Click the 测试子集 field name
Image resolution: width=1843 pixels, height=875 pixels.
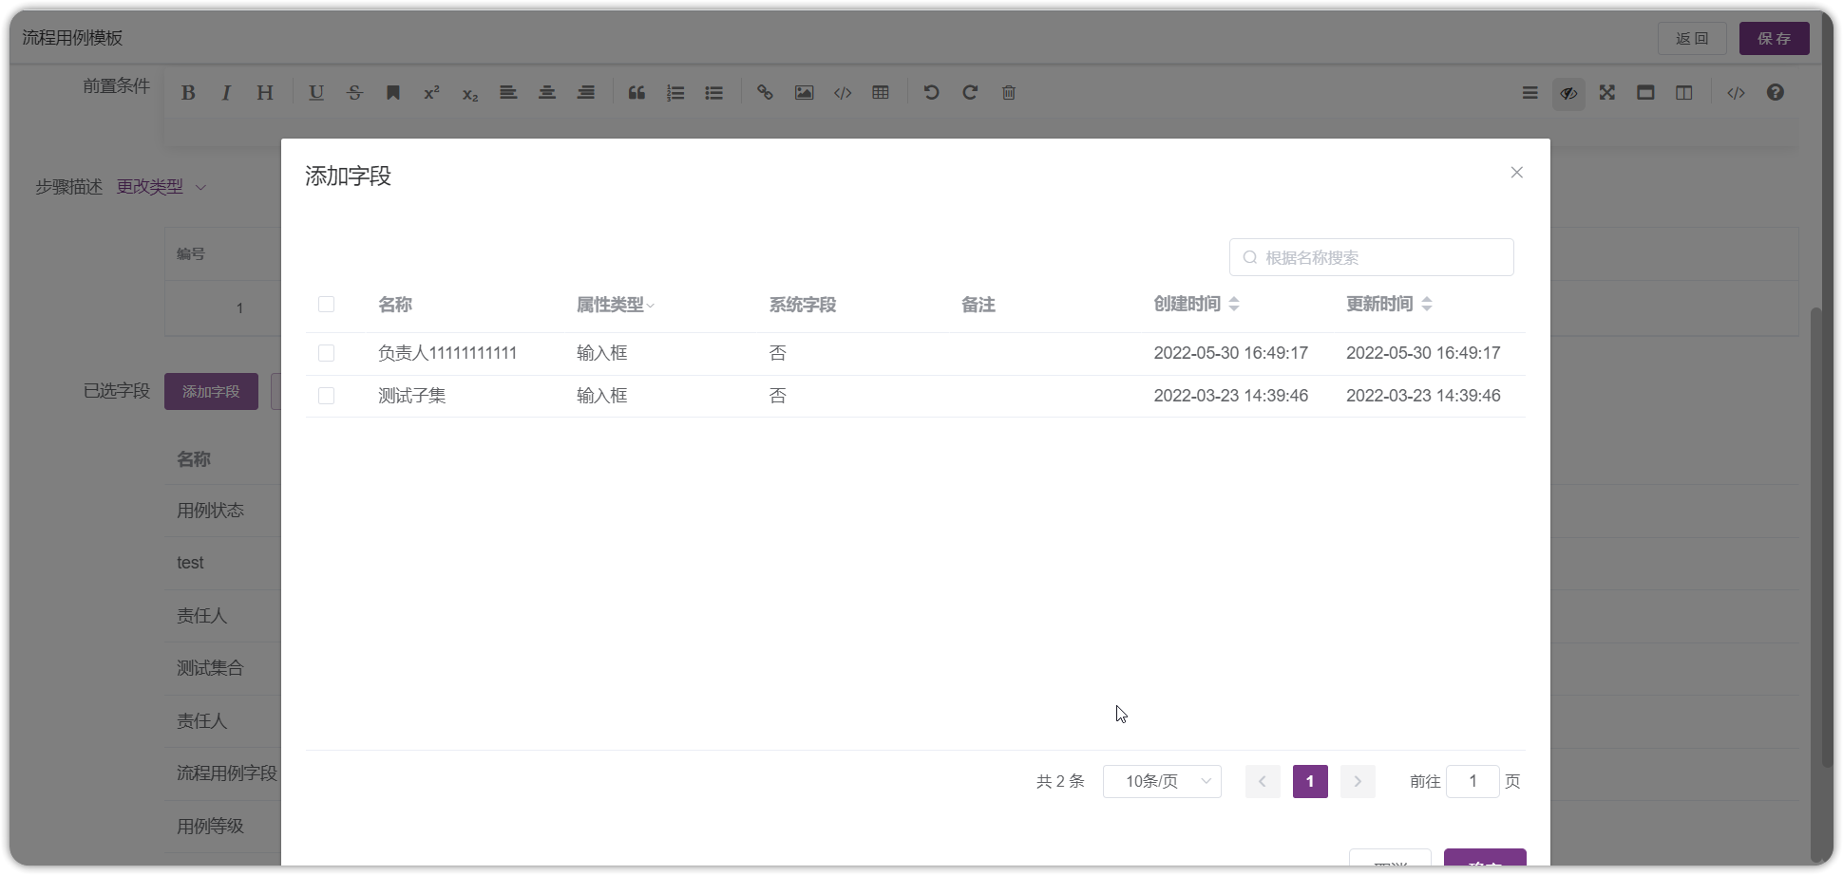pyautogui.click(x=412, y=396)
